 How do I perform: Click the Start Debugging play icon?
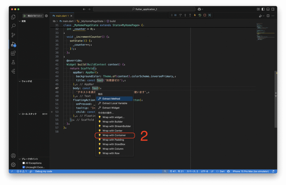tap(25, 16)
